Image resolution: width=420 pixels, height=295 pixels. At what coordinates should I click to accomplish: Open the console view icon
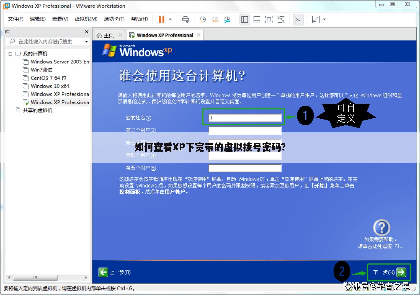tap(298, 19)
